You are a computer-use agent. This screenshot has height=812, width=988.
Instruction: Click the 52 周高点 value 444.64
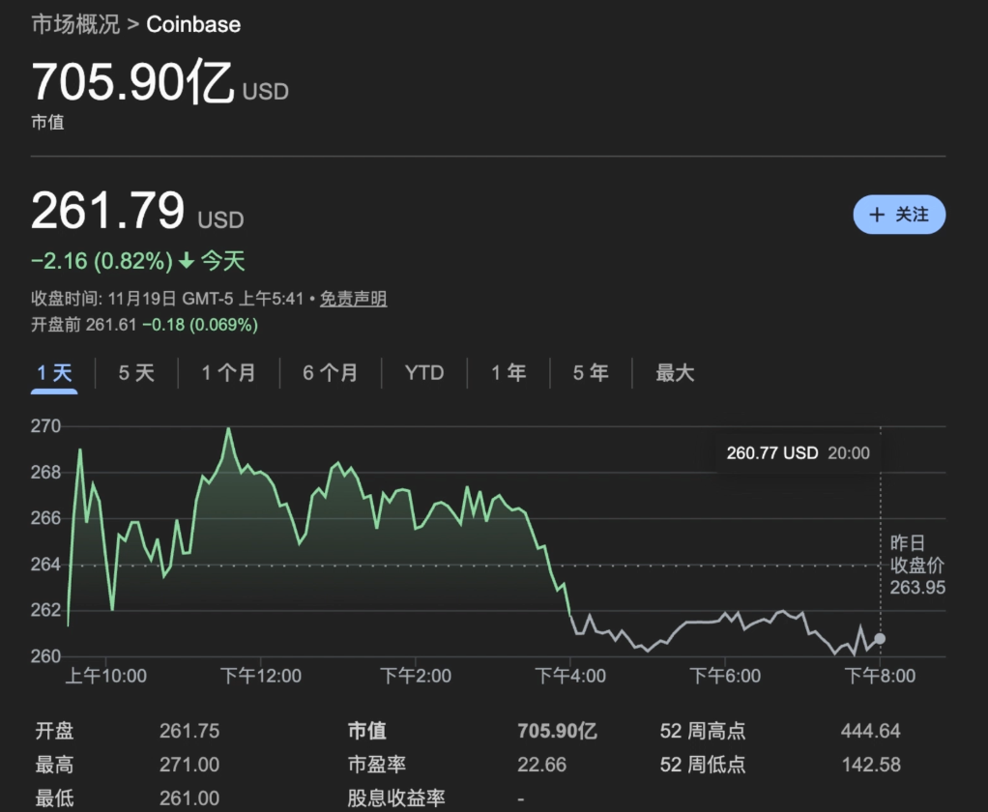click(x=870, y=732)
